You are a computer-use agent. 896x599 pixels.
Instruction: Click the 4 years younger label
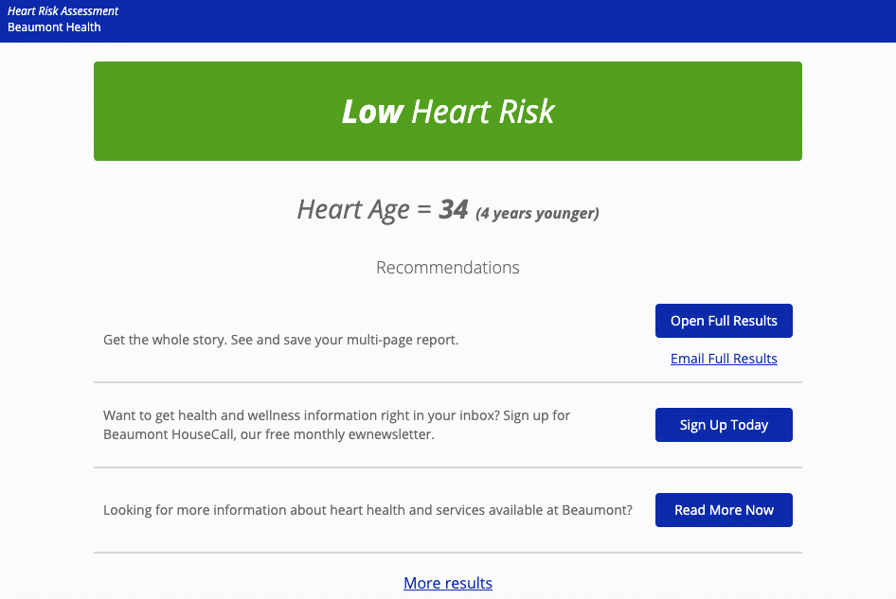click(x=537, y=214)
